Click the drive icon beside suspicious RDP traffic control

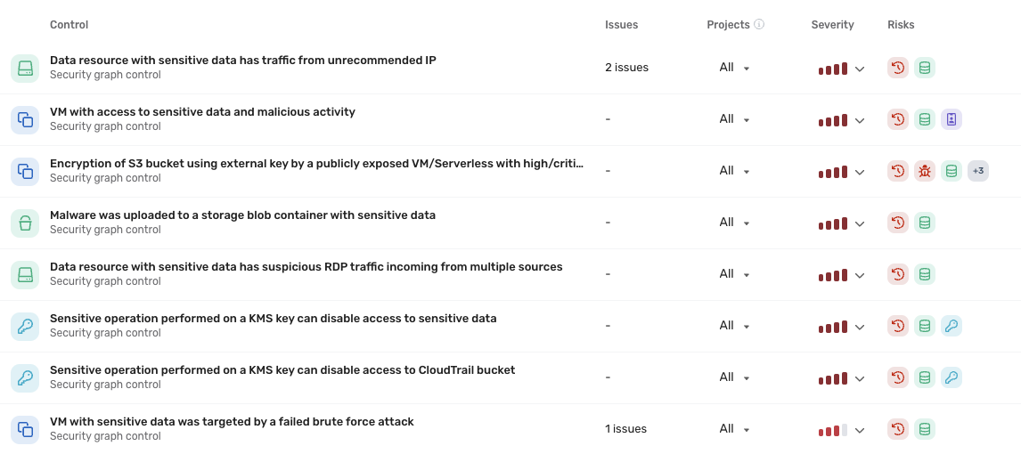25,274
